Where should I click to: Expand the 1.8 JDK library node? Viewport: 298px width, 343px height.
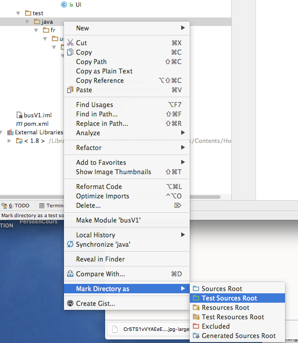click(x=10, y=141)
